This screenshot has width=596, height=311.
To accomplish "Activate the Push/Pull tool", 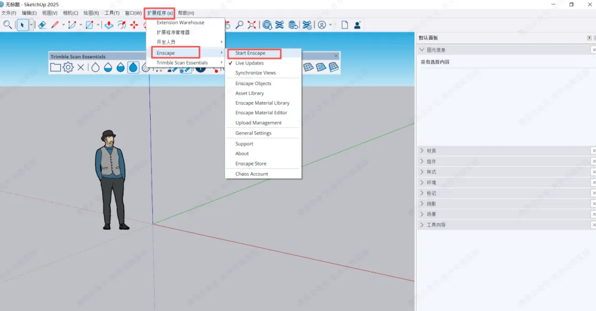I will click(109, 25).
